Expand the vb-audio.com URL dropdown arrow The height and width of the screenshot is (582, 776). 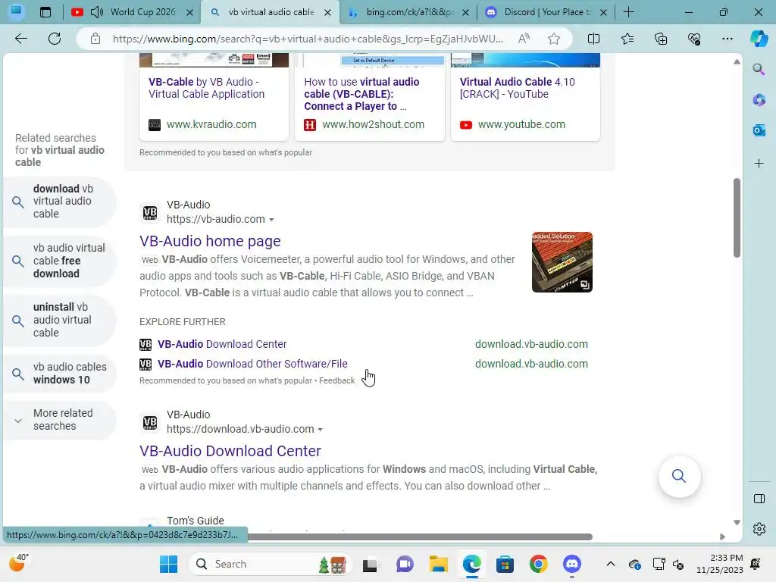(271, 219)
